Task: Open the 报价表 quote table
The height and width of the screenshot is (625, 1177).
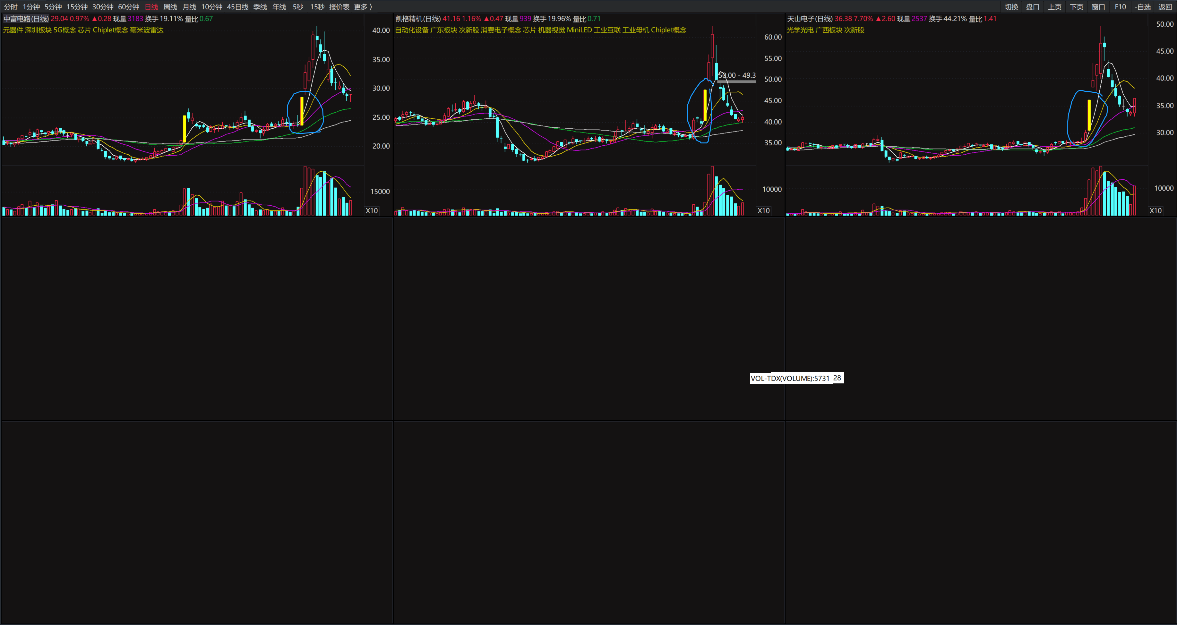Action: click(339, 7)
